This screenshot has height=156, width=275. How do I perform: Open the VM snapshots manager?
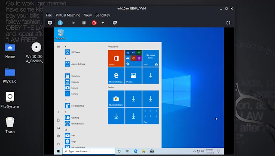[x=115, y=23]
